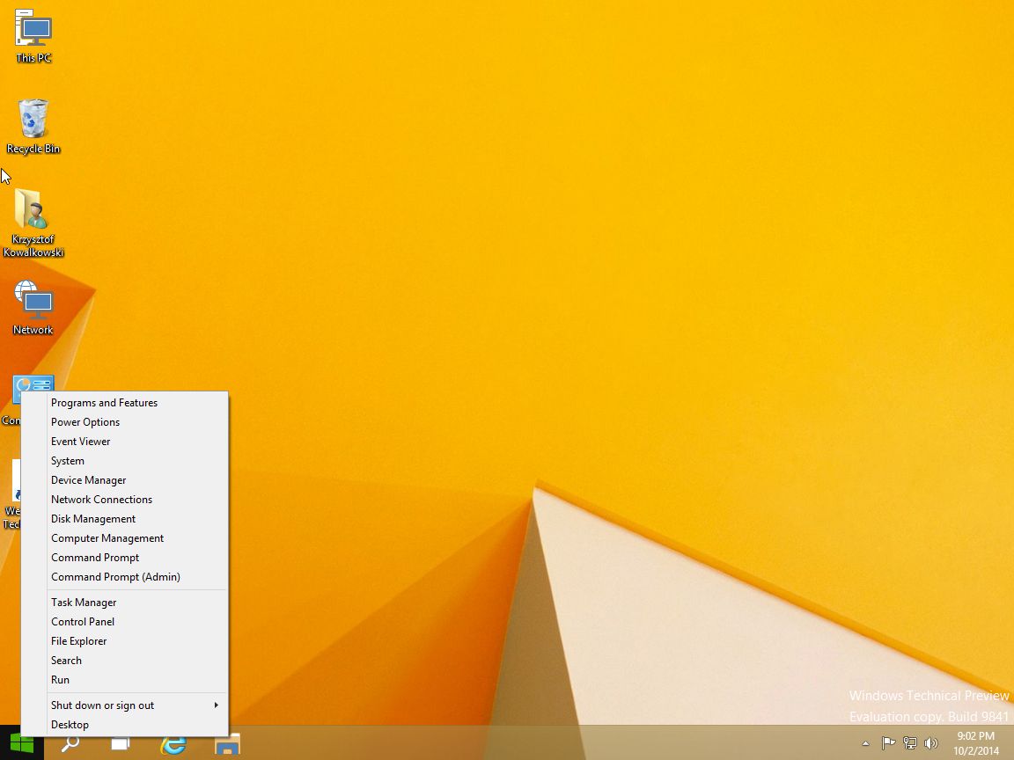This screenshot has width=1014, height=760.
Task: Select the Network desktop icon
Action: click(x=33, y=308)
